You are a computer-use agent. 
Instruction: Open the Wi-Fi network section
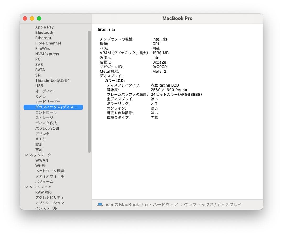coord(40,165)
